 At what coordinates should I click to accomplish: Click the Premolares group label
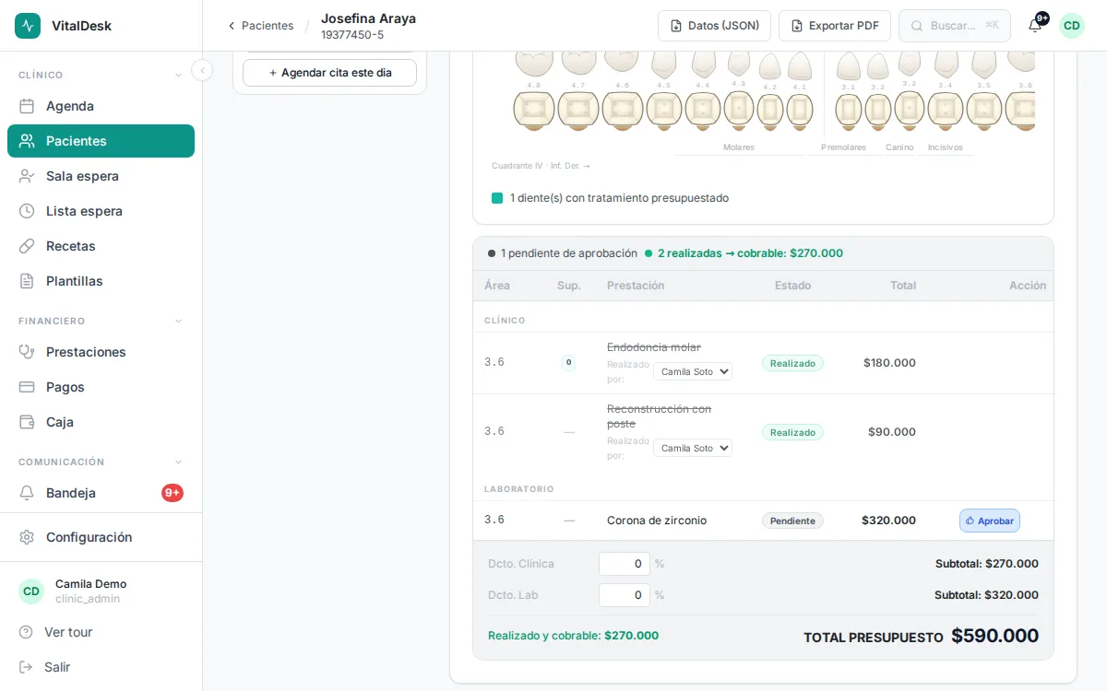tap(843, 147)
